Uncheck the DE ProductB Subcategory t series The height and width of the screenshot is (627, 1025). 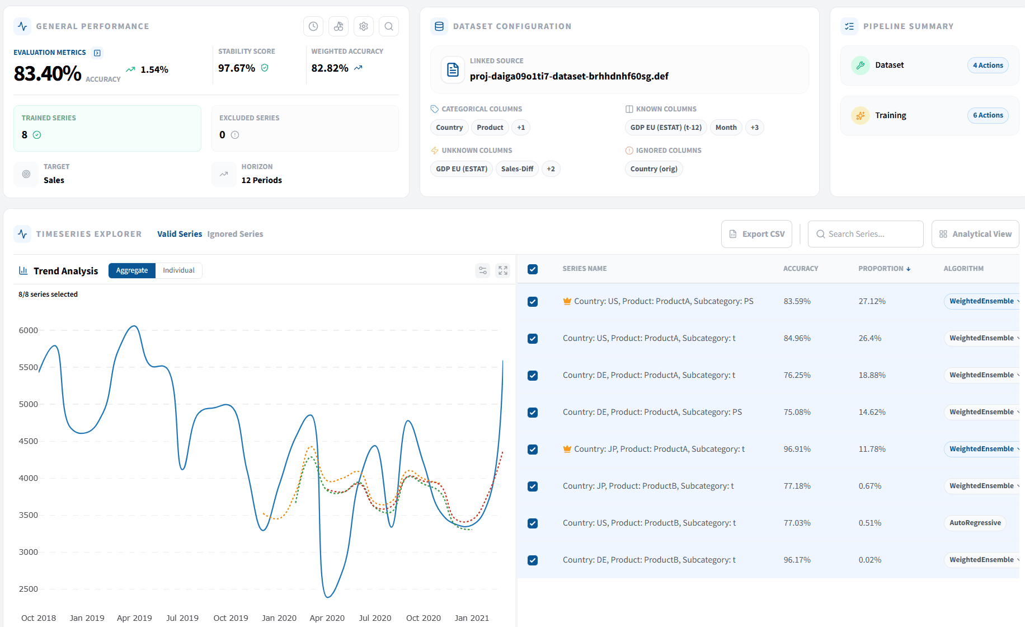[533, 560]
